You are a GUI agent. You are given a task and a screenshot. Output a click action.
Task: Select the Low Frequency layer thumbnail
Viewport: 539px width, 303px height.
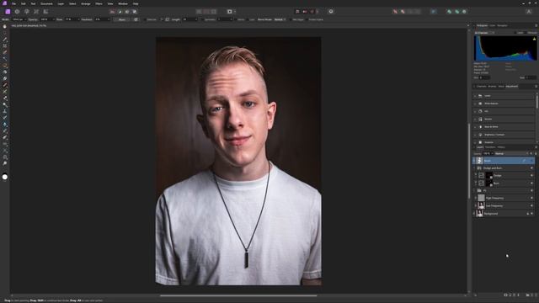point(481,205)
